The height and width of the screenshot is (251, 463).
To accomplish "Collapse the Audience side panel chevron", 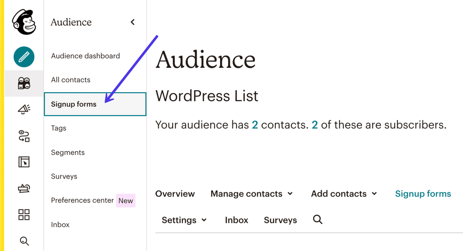I will click(x=132, y=22).
